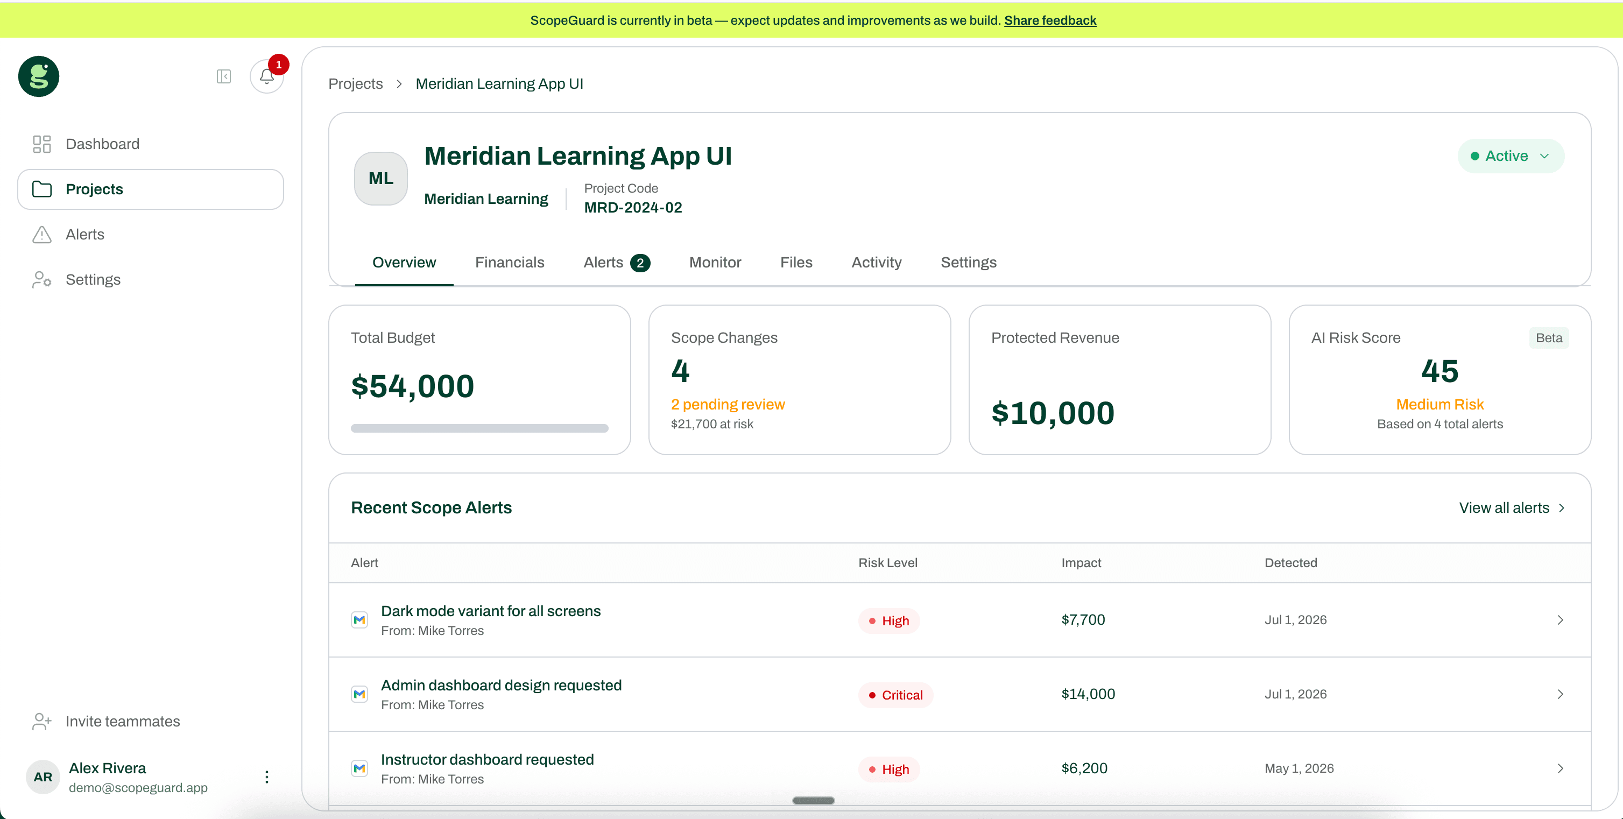Switch to the project Settings tab

tap(969, 263)
